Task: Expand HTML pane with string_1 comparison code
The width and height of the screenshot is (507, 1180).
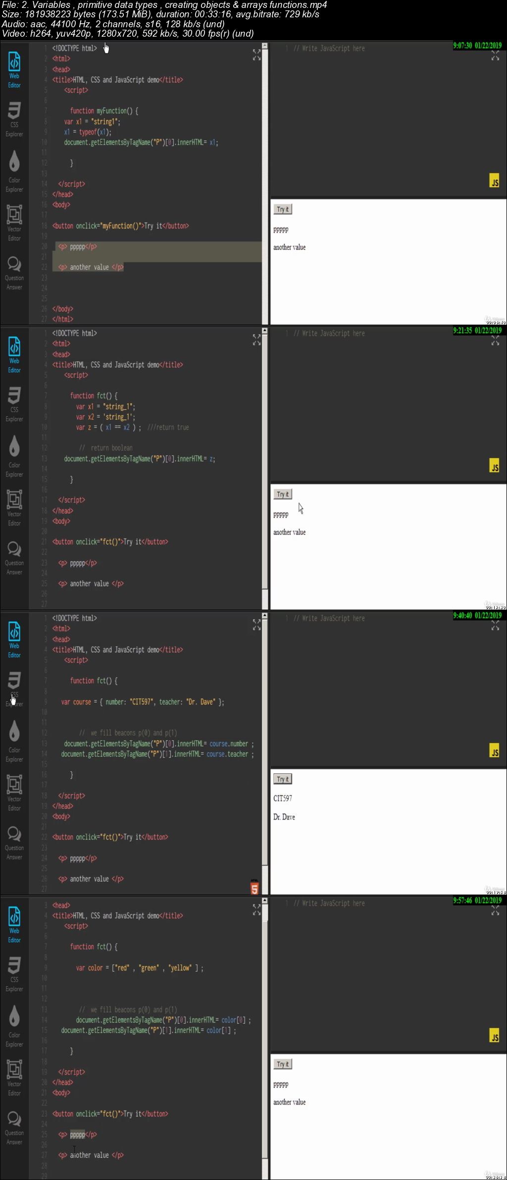Action: (256, 339)
